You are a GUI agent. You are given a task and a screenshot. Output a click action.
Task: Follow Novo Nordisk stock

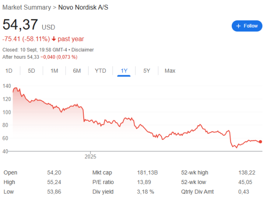[x=247, y=26]
